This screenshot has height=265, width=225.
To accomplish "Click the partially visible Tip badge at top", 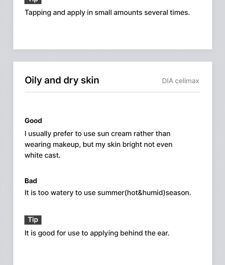I will (x=33, y=1).
